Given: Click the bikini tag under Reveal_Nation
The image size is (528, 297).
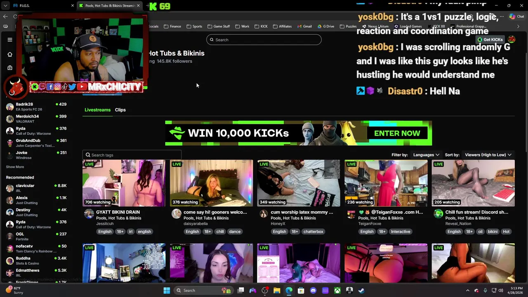Looking at the screenshot, I should pos(493,231).
